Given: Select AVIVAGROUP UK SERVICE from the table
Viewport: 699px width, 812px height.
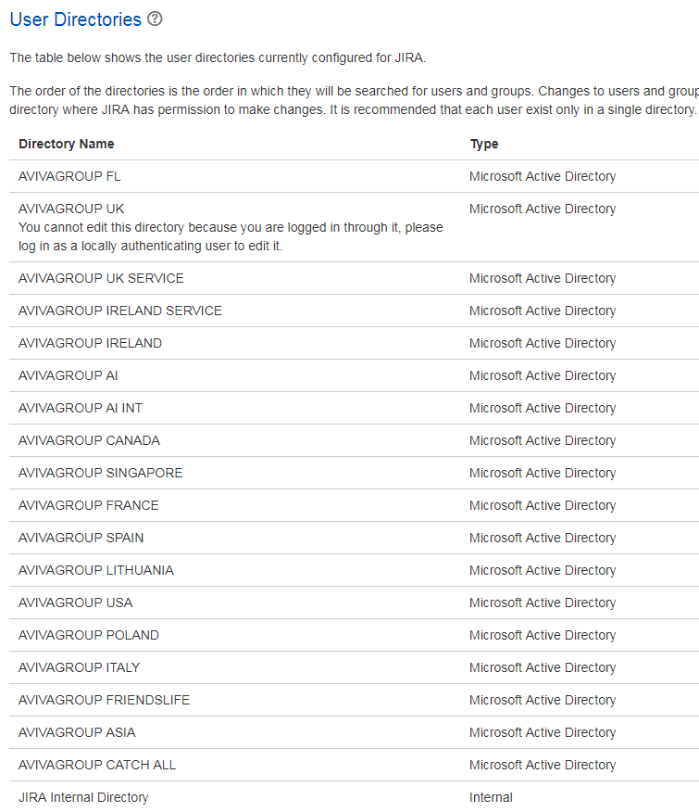Looking at the screenshot, I should pyautogui.click(x=100, y=278).
